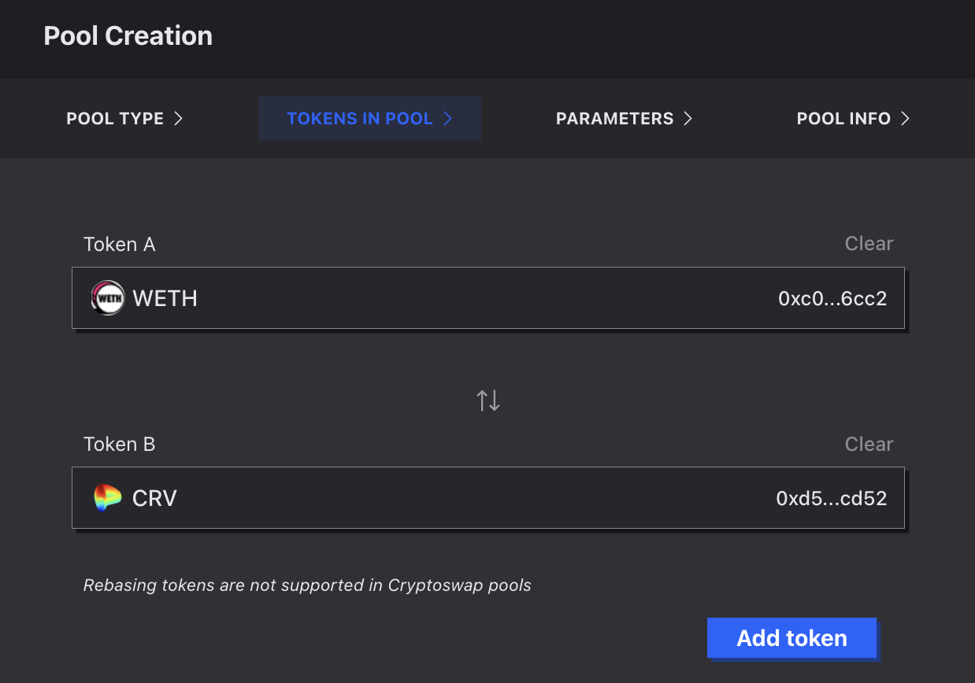Screen dimensions: 975x683
Task: Click the Pool Creation heading
Action: pyautogui.click(x=128, y=36)
